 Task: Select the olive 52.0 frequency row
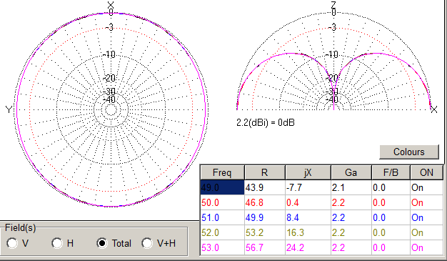322,232
